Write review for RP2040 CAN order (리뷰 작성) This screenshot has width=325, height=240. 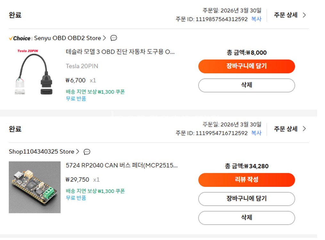246,180
